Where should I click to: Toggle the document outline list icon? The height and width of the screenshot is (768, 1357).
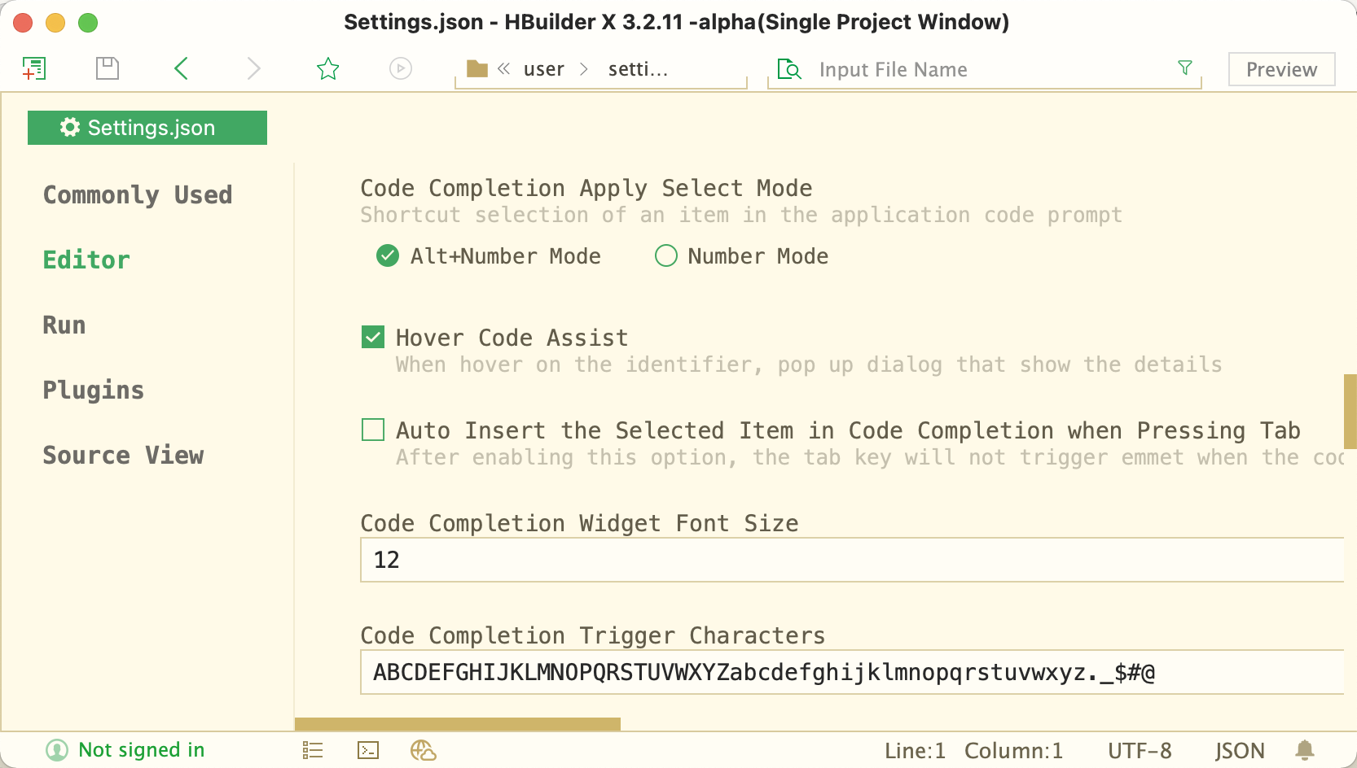(x=313, y=750)
